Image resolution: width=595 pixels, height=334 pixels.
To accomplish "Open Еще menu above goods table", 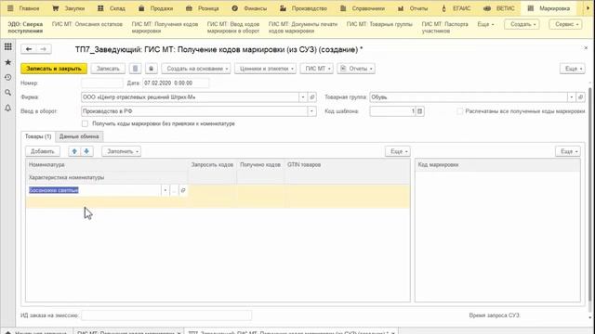I will 398,151.
